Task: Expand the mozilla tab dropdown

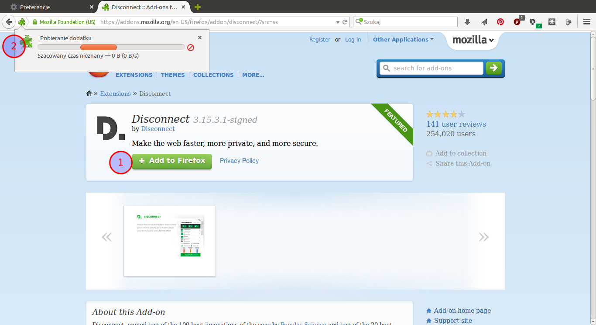Action: pyautogui.click(x=473, y=40)
